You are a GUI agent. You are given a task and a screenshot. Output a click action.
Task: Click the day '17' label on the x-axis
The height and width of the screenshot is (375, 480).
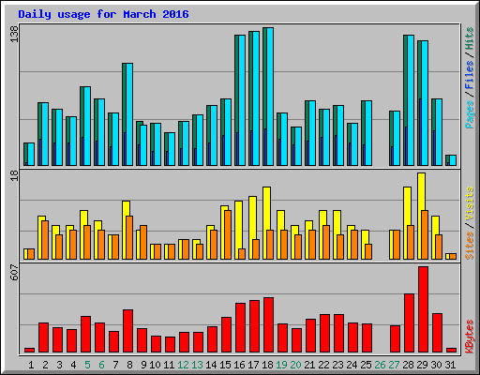coord(253,365)
